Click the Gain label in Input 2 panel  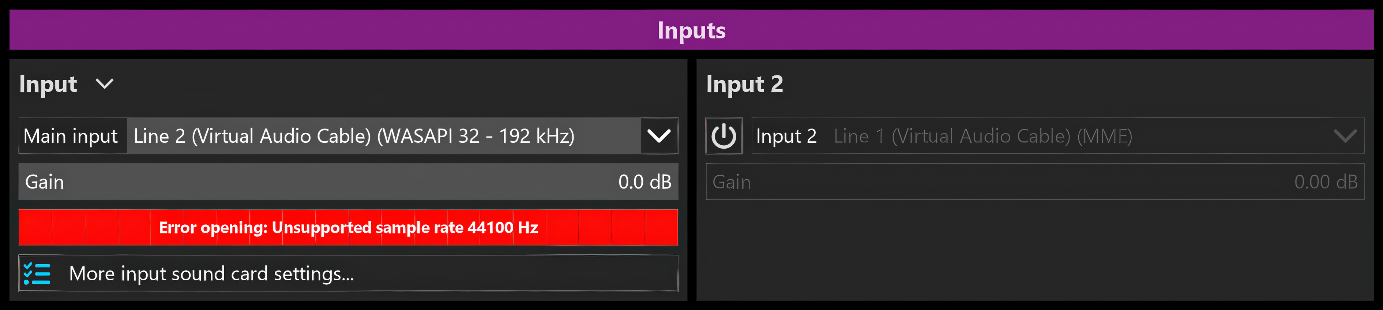[731, 182]
